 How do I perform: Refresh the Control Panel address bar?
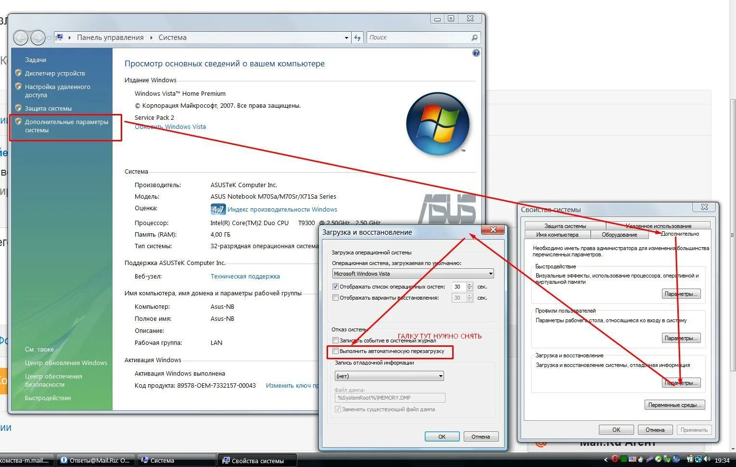point(357,38)
